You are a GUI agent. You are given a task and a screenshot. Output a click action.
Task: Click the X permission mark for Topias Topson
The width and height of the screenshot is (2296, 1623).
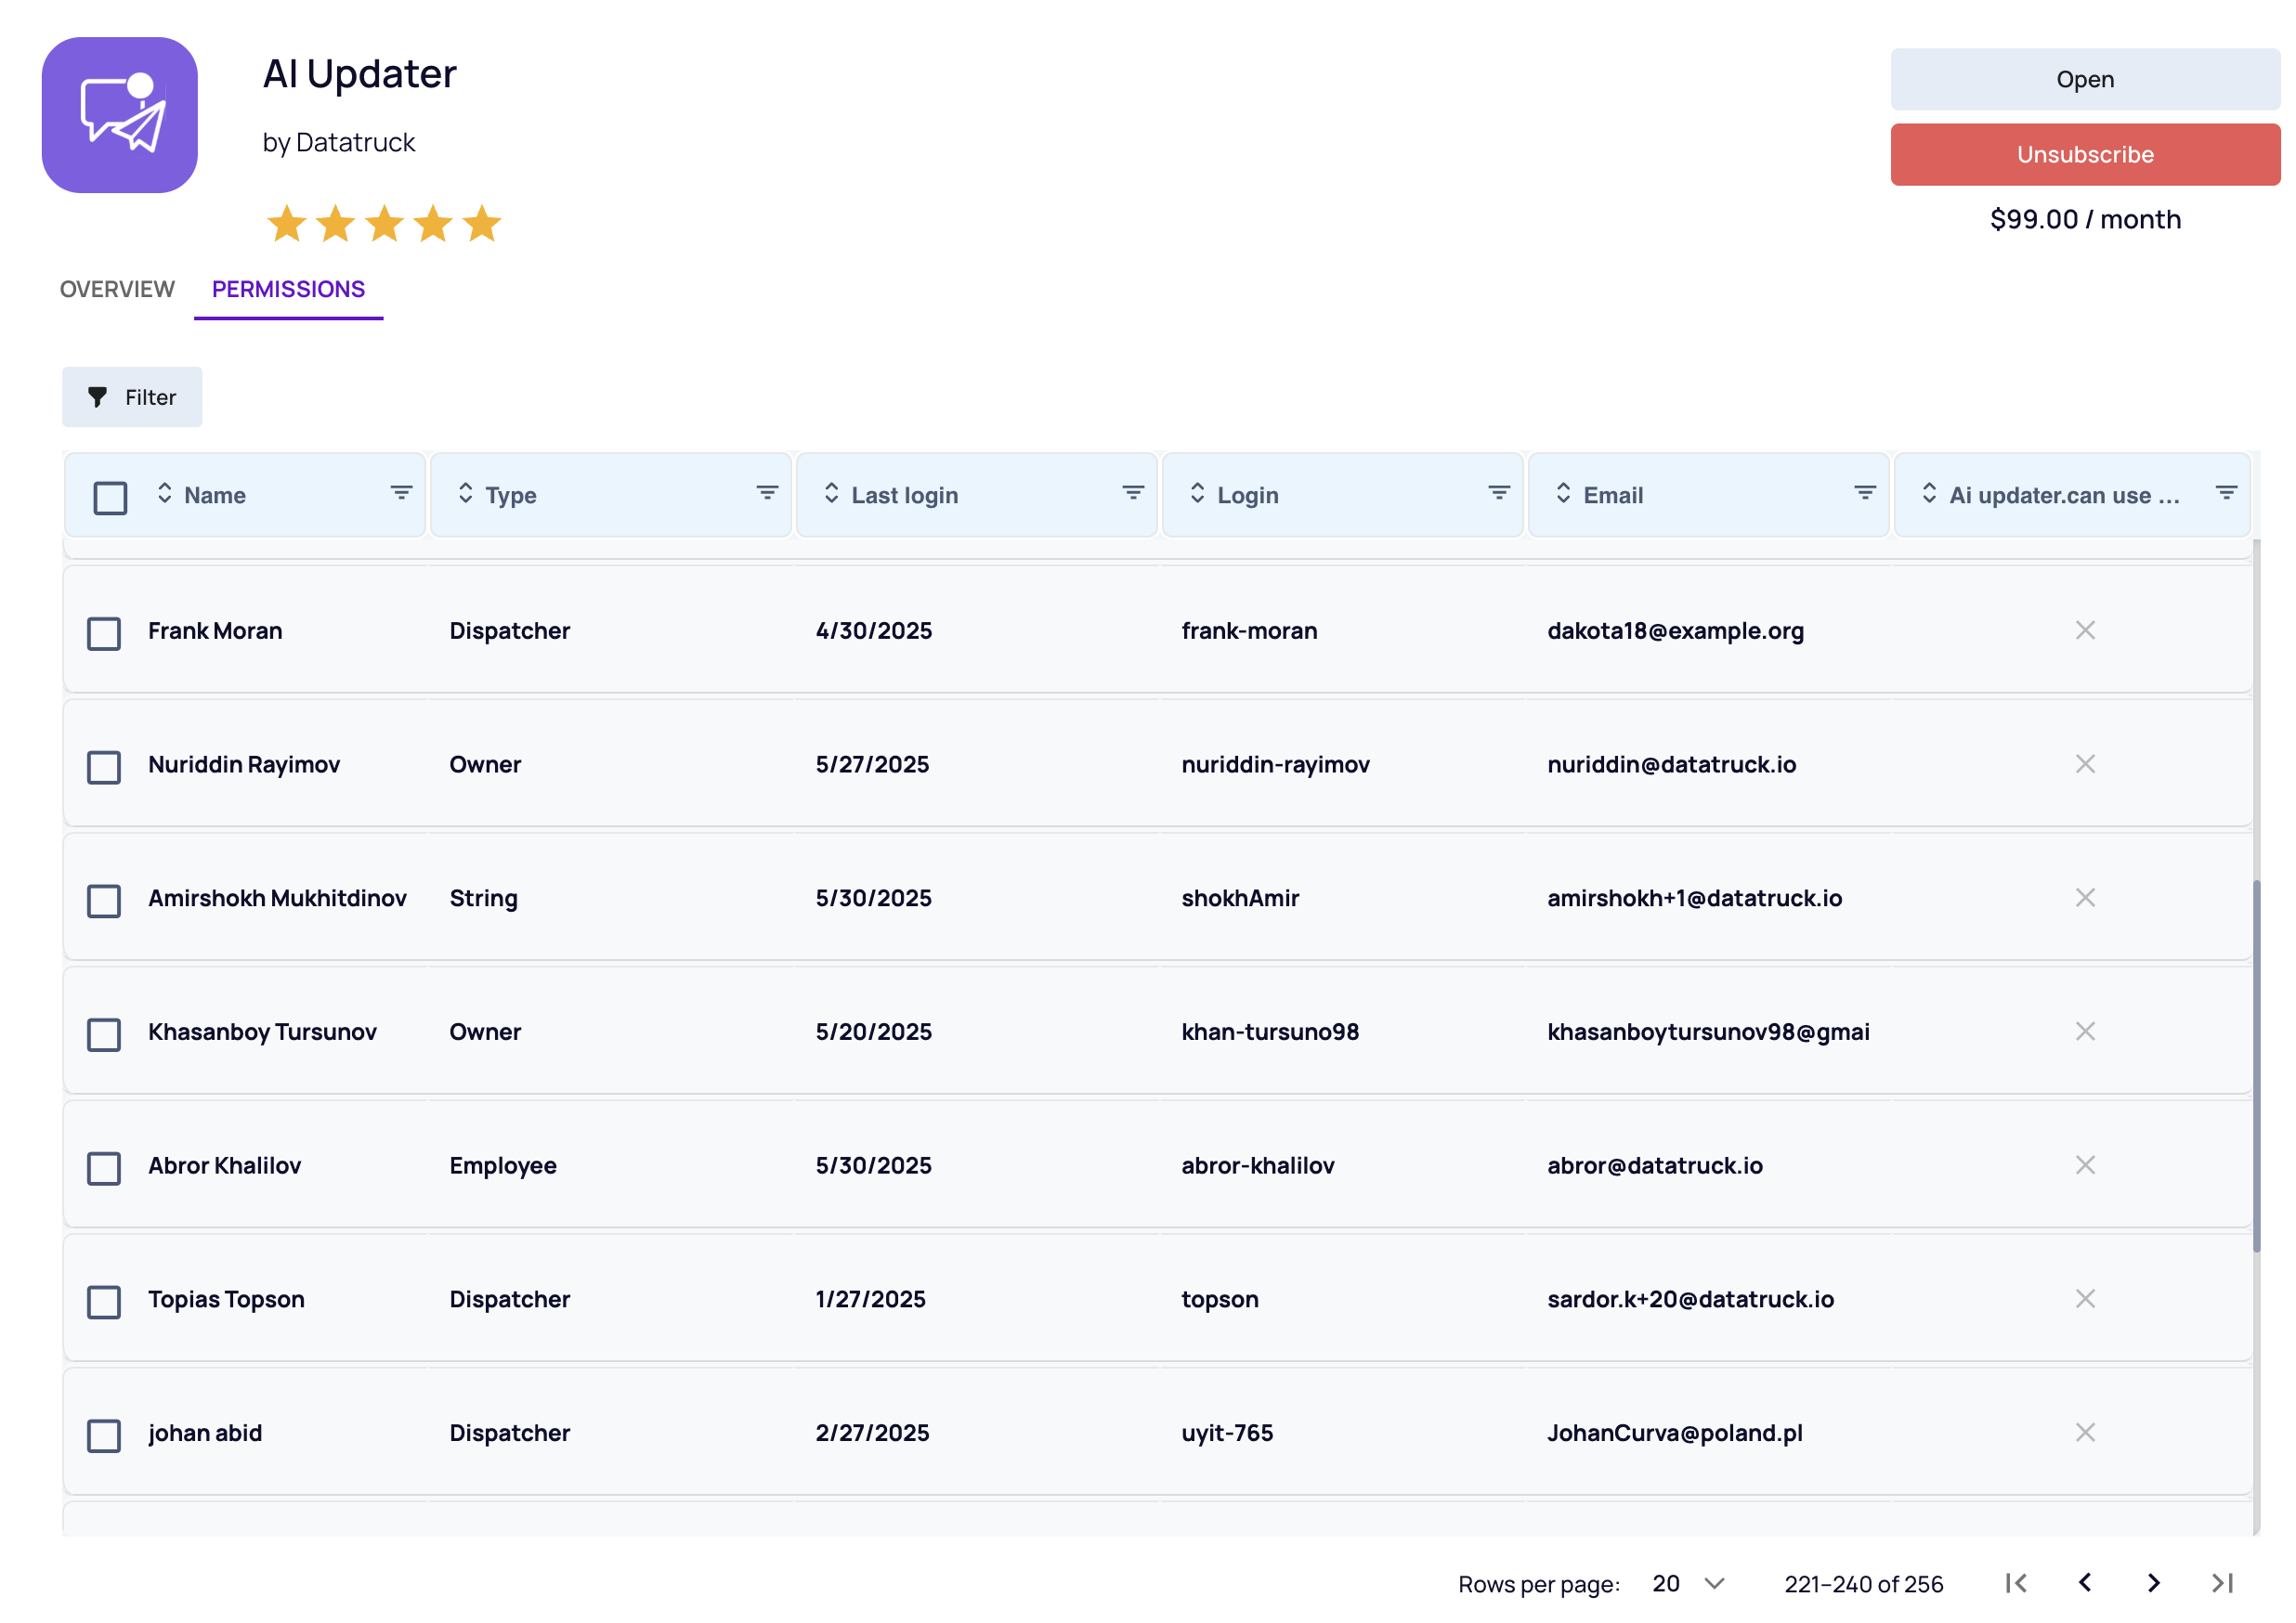tap(2085, 1299)
